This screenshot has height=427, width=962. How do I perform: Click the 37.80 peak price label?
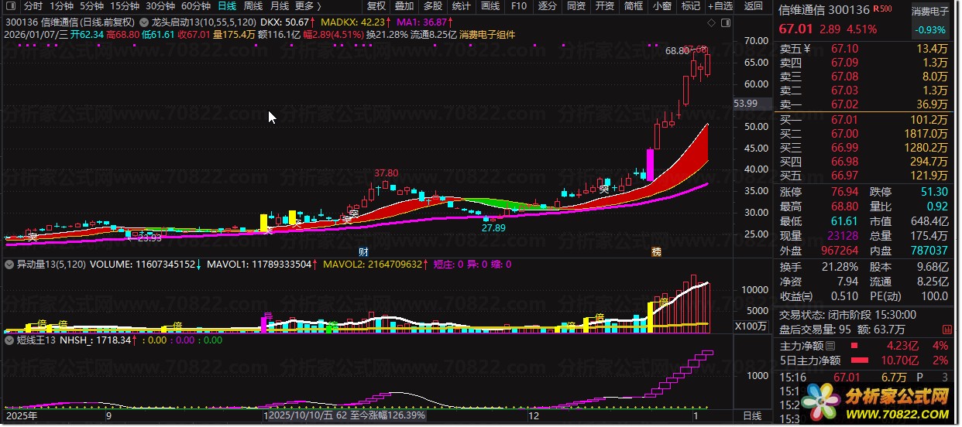387,173
